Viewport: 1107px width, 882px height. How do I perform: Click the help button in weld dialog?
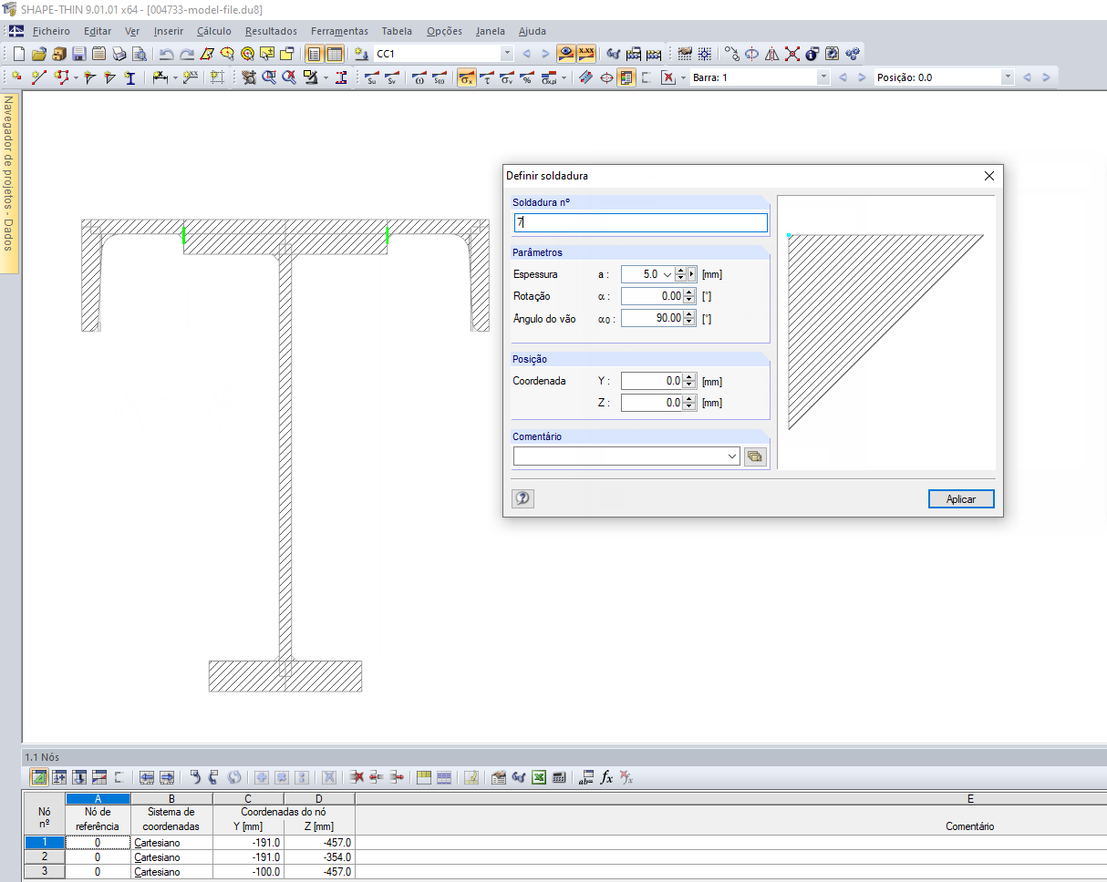(523, 498)
